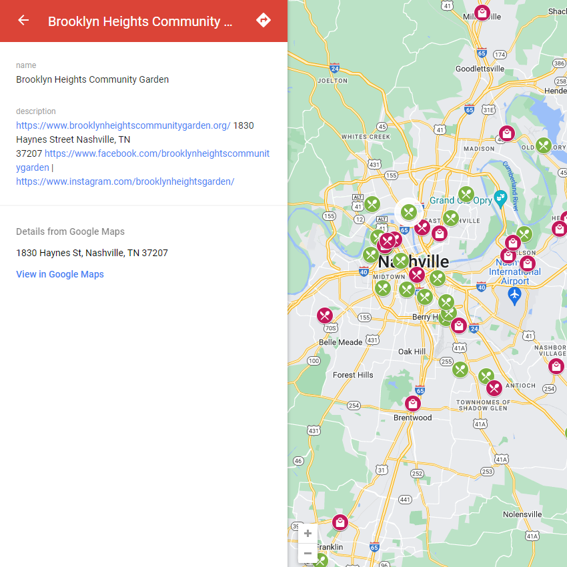Select the pink bag marker by Nashboro Village
The width and height of the screenshot is (567, 567).
click(556, 366)
